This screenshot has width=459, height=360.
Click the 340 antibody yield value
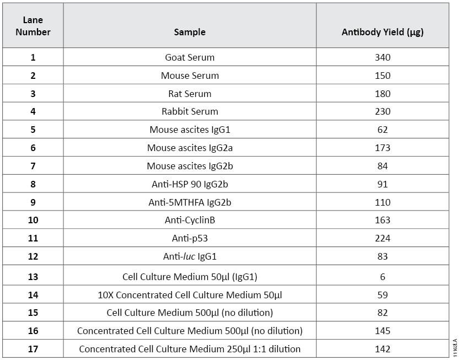[x=382, y=57]
